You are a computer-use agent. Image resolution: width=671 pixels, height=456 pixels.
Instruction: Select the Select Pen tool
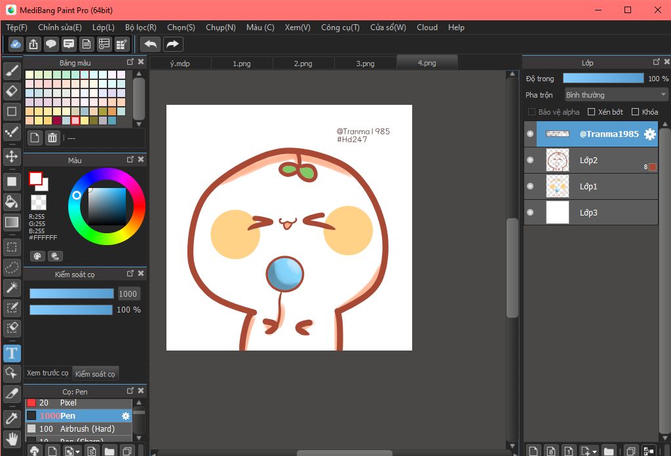point(12,308)
